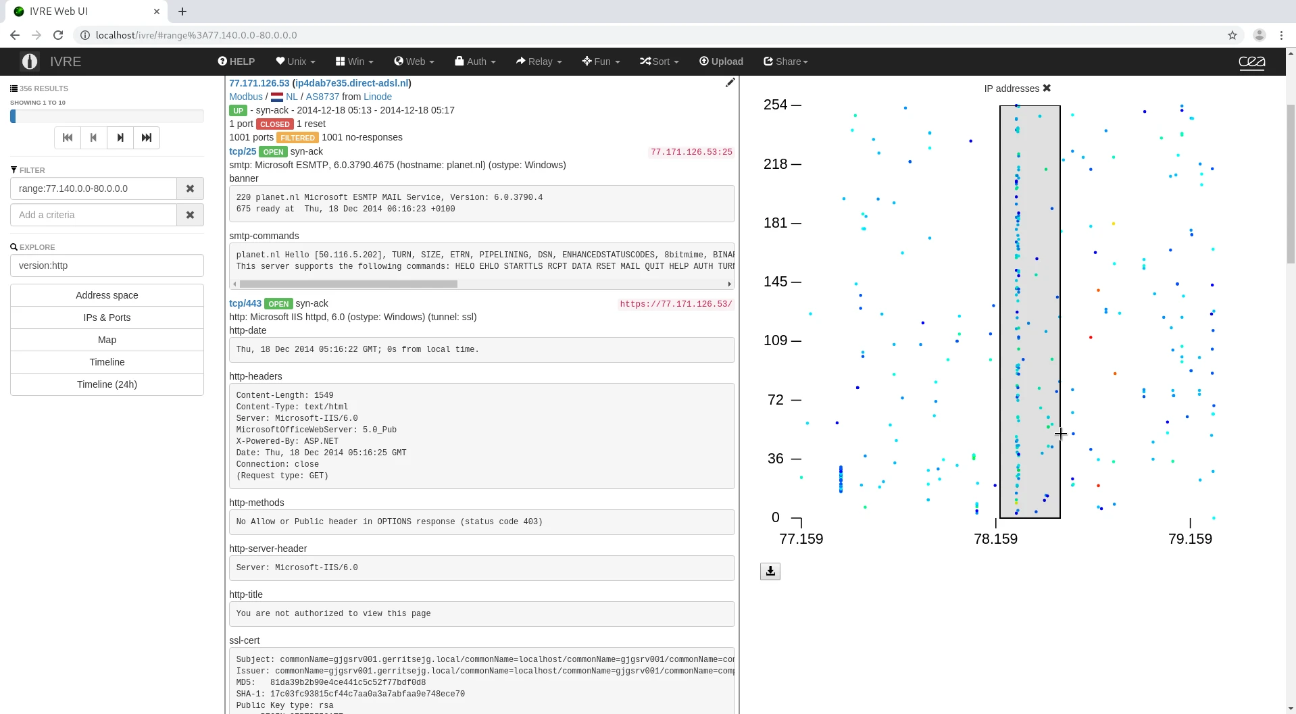
Task: Click the NL country link
Action: tap(292, 97)
